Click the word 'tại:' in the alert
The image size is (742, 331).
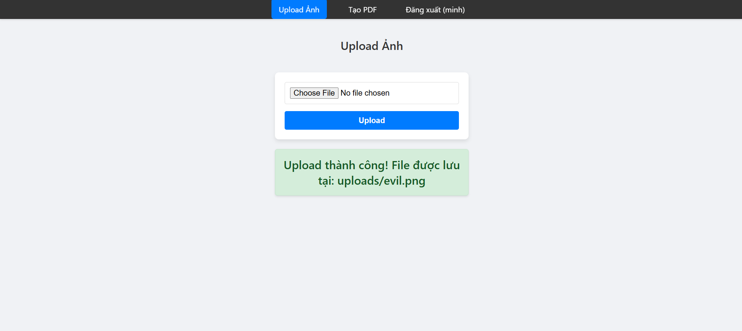coord(326,181)
